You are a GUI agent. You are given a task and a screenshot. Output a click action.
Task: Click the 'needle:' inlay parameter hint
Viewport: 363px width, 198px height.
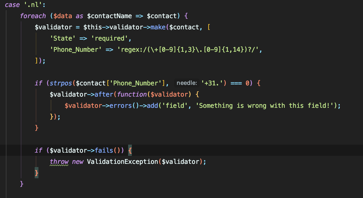187,83
